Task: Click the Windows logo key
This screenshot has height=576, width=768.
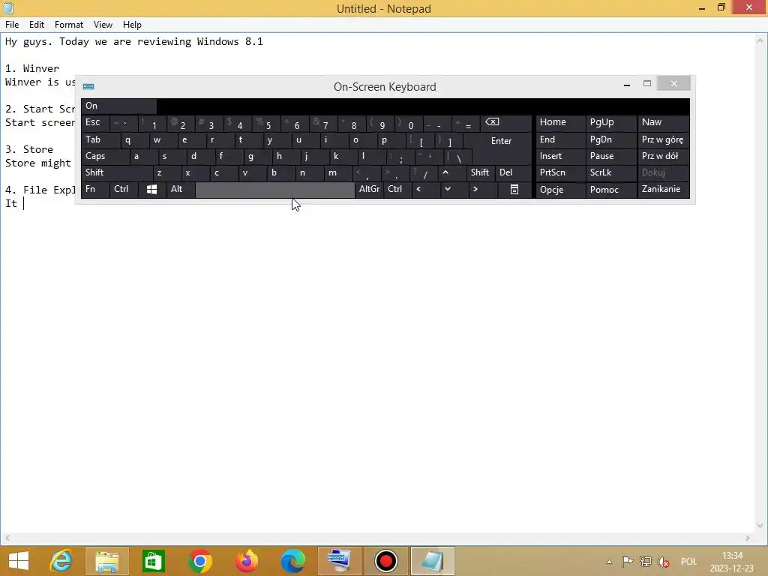Action: click(151, 190)
